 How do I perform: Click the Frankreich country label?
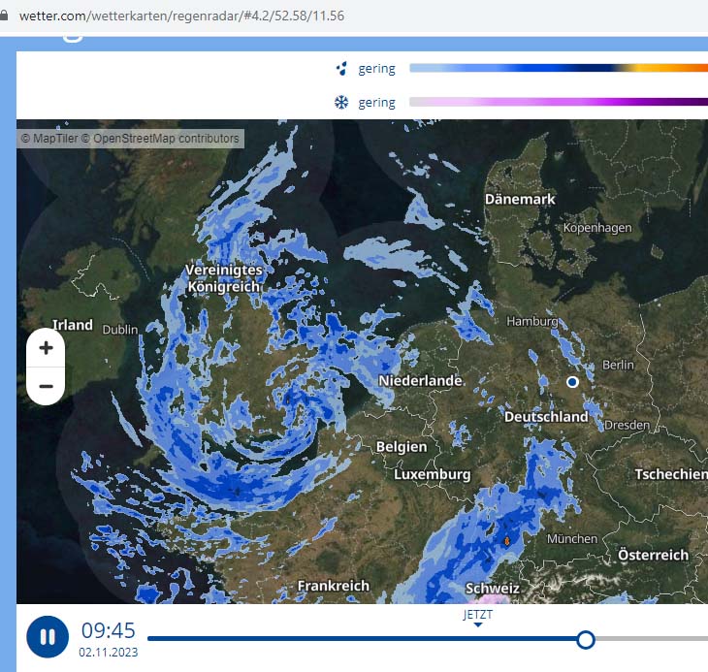[x=334, y=586]
